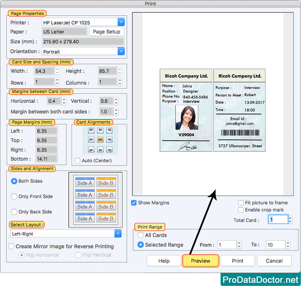Enable Create Mirror Image for Reverse Printing
Image resolution: width=301 pixels, height=286 pixels.
(11, 246)
